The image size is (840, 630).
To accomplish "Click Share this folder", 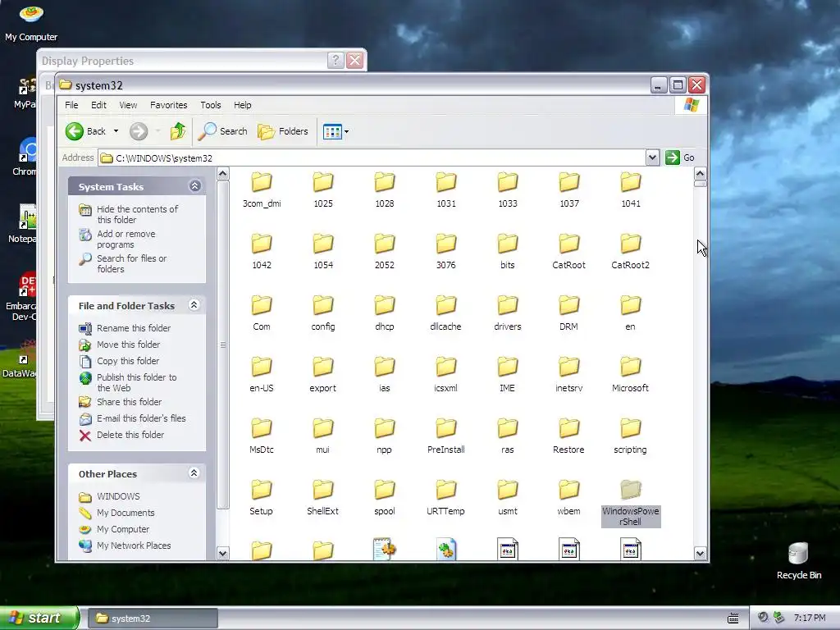I will click(129, 402).
